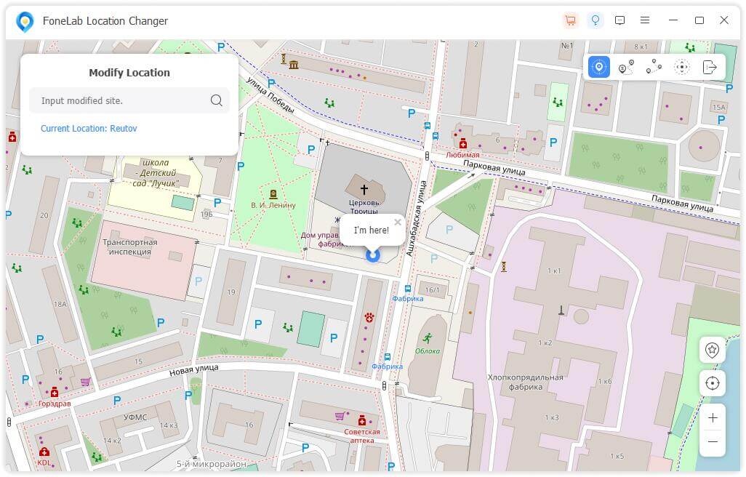Click the church cross icon above Церковь Троицы

[364, 189]
